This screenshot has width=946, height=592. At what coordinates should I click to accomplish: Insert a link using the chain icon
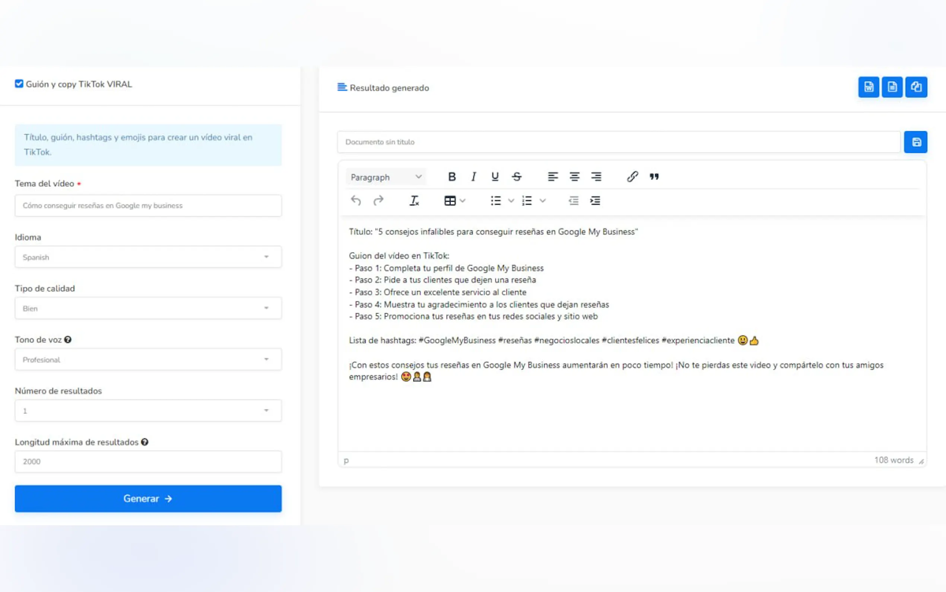(632, 177)
